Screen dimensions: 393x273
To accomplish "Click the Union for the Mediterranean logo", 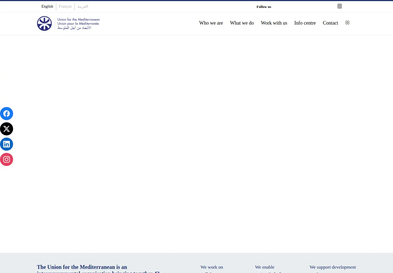I will 69,23.
